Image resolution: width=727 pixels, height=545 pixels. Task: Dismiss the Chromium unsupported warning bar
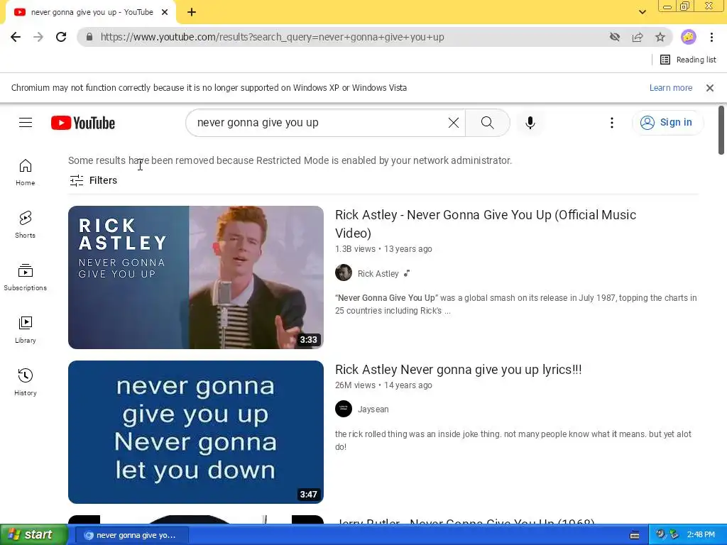coord(710,88)
